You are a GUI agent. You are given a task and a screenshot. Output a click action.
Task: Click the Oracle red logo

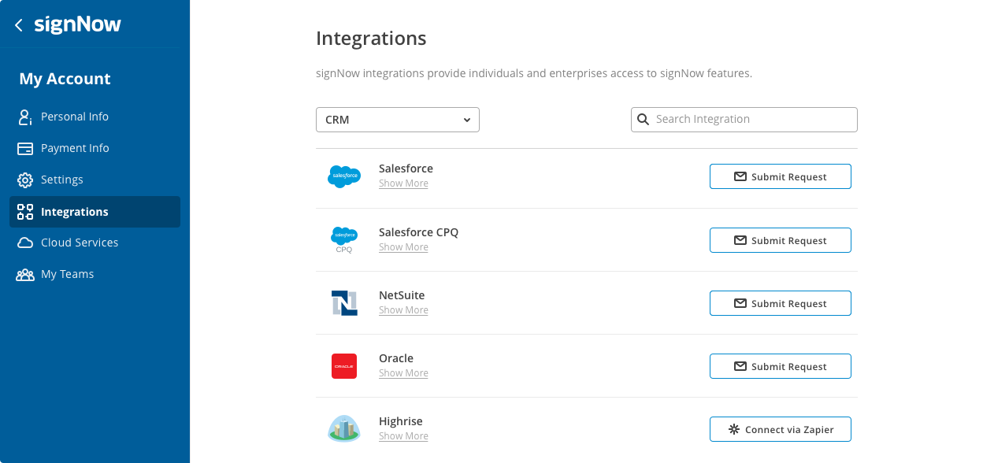click(344, 365)
